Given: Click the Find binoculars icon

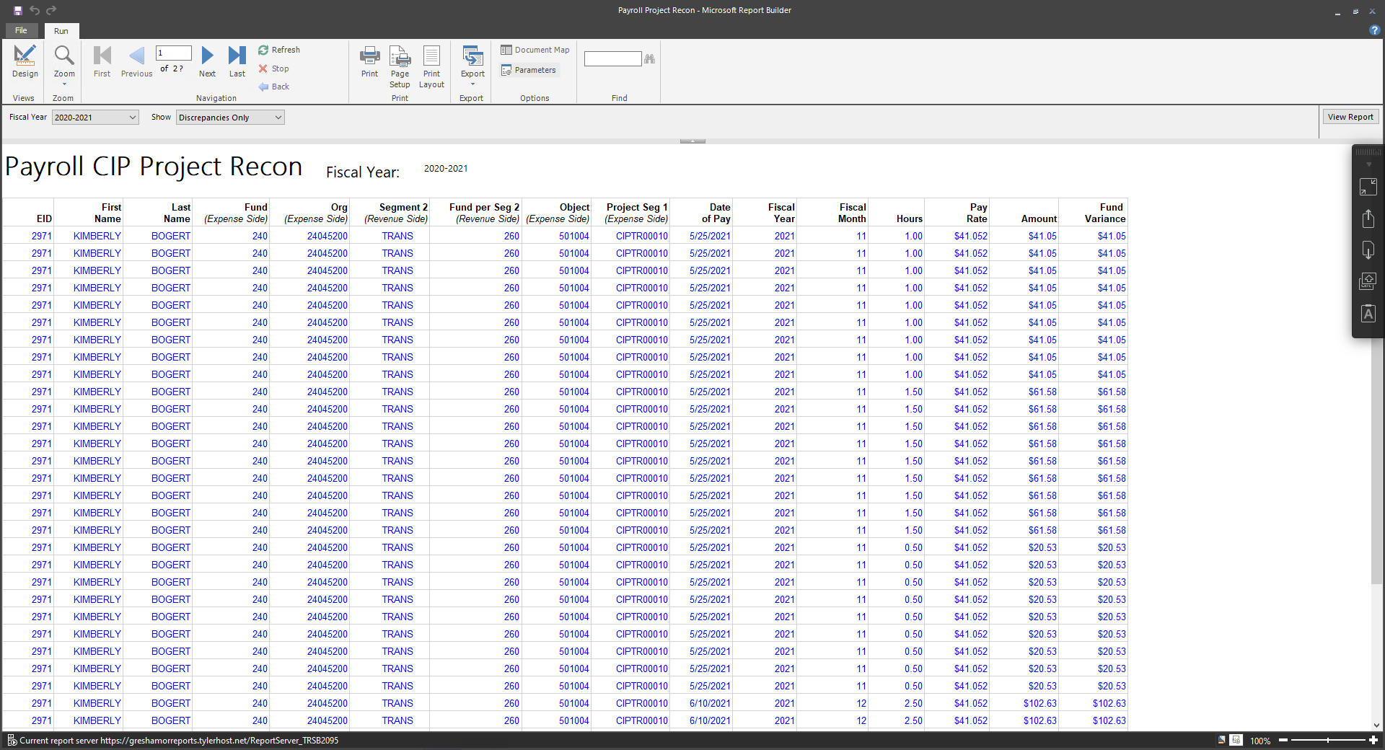Looking at the screenshot, I should coord(650,58).
